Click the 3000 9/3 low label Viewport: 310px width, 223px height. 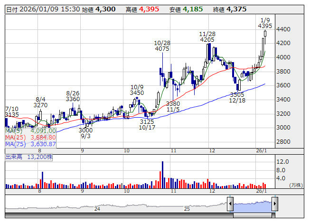tap(85, 133)
